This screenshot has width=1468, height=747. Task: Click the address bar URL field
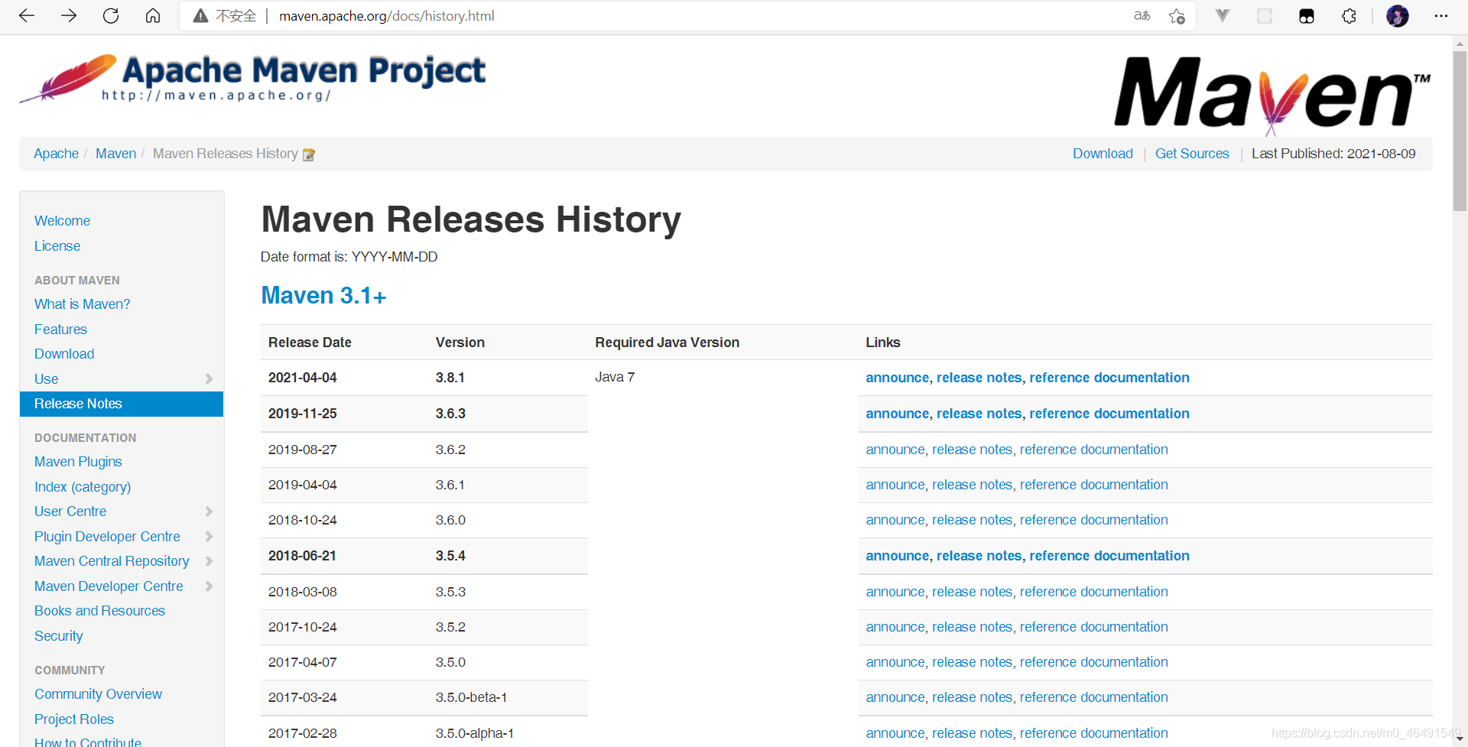688,16
